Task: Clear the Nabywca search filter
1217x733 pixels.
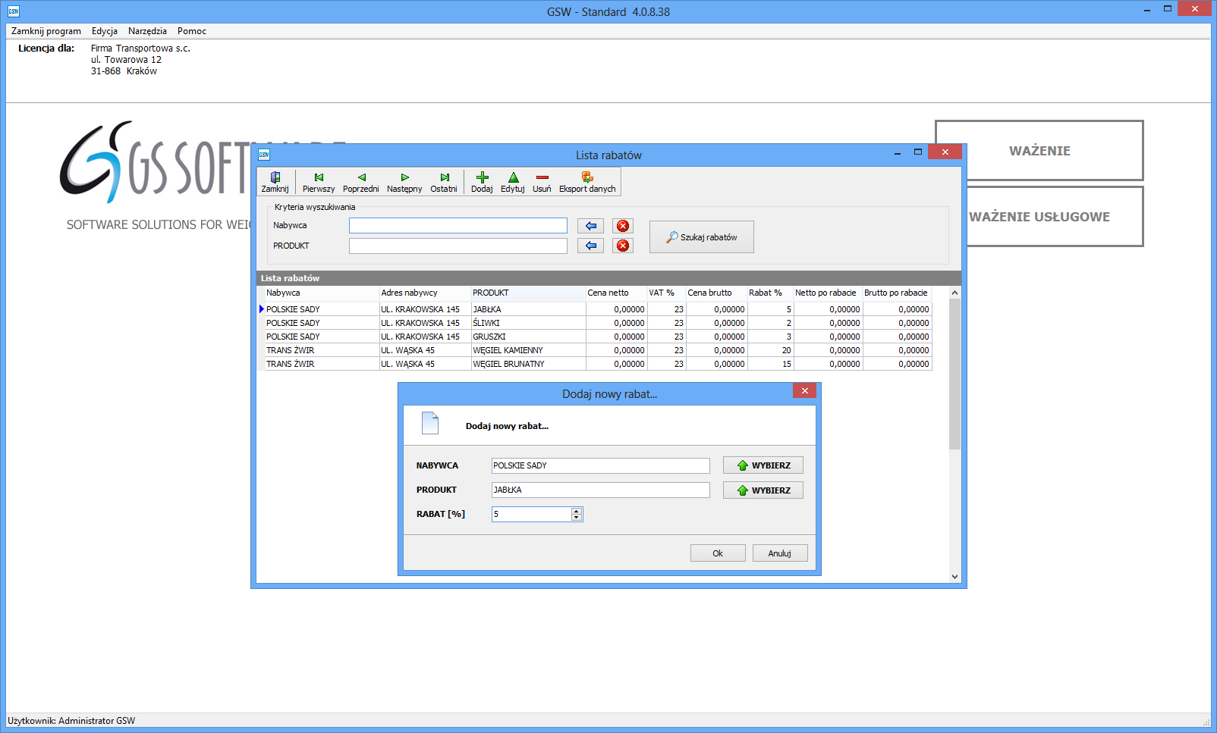Action: pyautogui.click(x=623, y=226)
